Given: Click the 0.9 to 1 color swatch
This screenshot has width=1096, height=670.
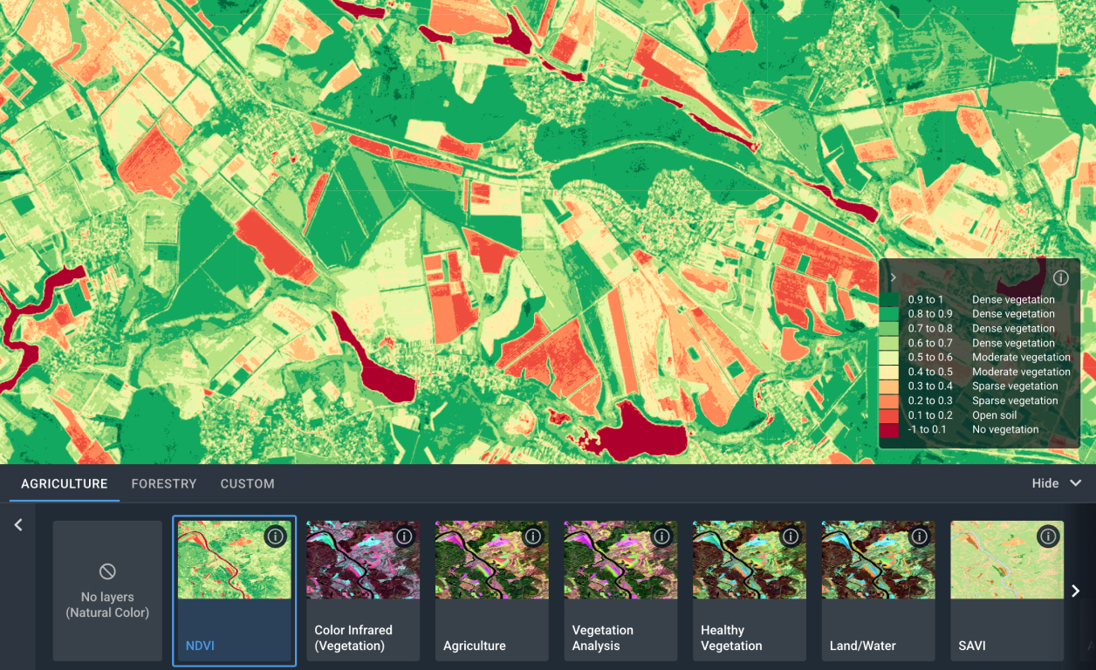Looking at the screenshot, I should [888, 299].
